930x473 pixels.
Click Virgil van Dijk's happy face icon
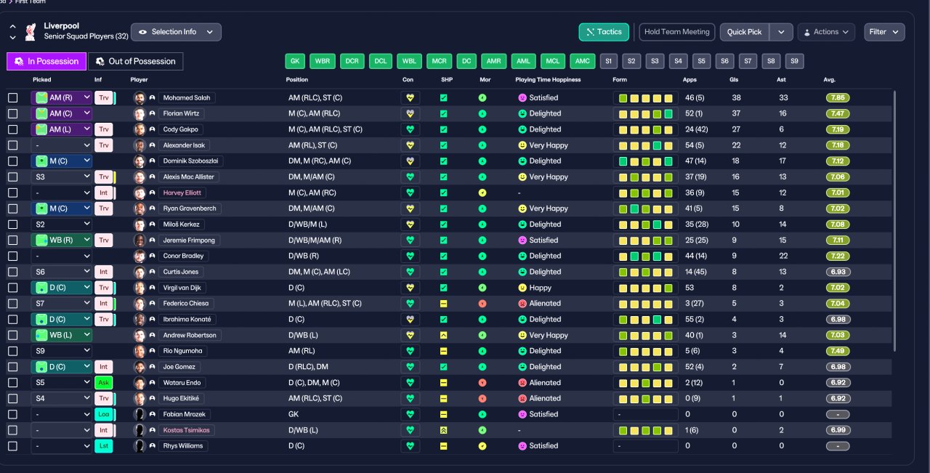522,288
